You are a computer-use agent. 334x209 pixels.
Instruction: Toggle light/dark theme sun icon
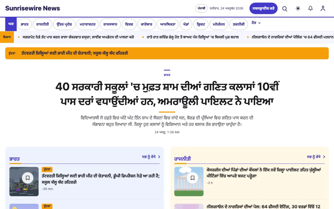click(298, 8)
